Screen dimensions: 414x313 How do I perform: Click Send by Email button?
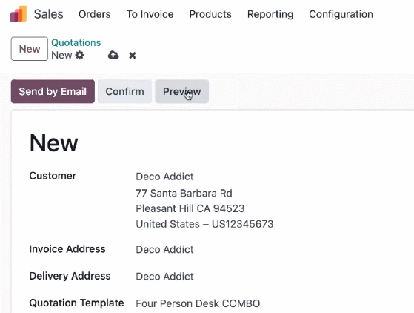53,91
